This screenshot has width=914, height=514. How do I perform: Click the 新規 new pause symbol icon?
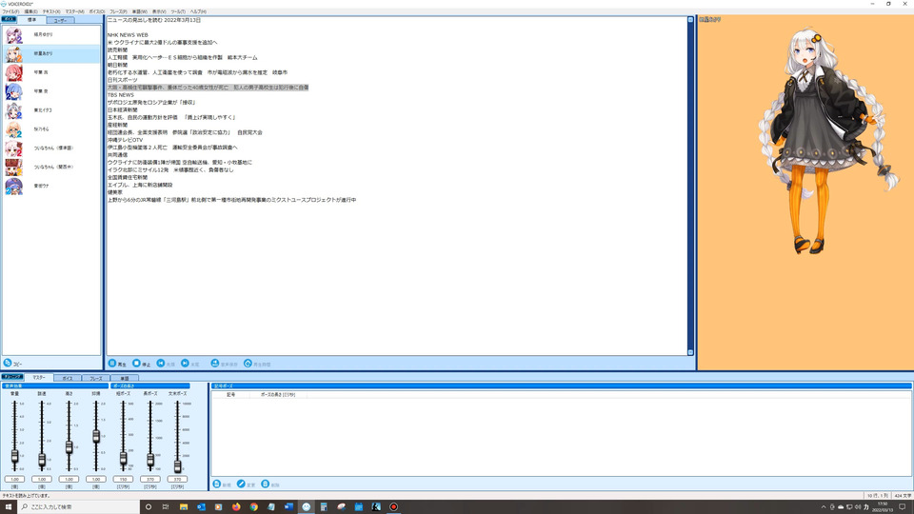tap(217, 484)
